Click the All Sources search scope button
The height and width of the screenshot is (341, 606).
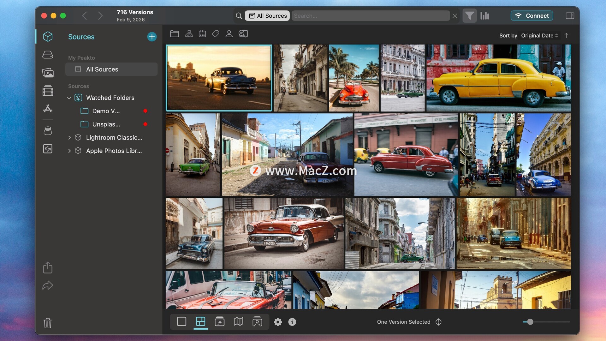click(x=267, y=16)
